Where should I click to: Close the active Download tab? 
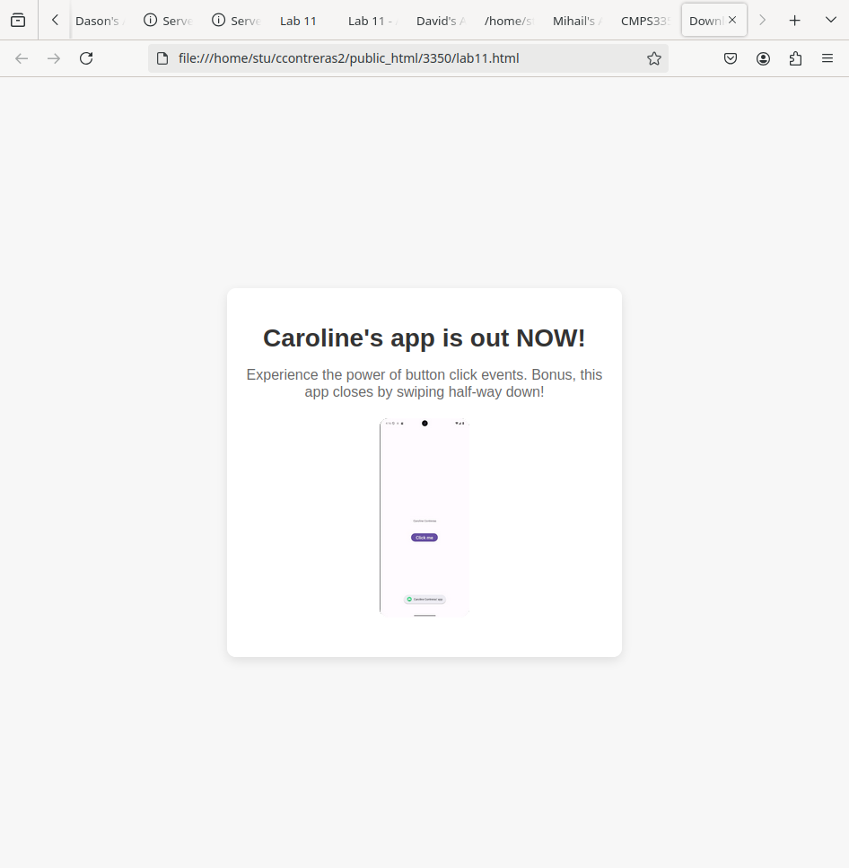(x=732, y=20)
